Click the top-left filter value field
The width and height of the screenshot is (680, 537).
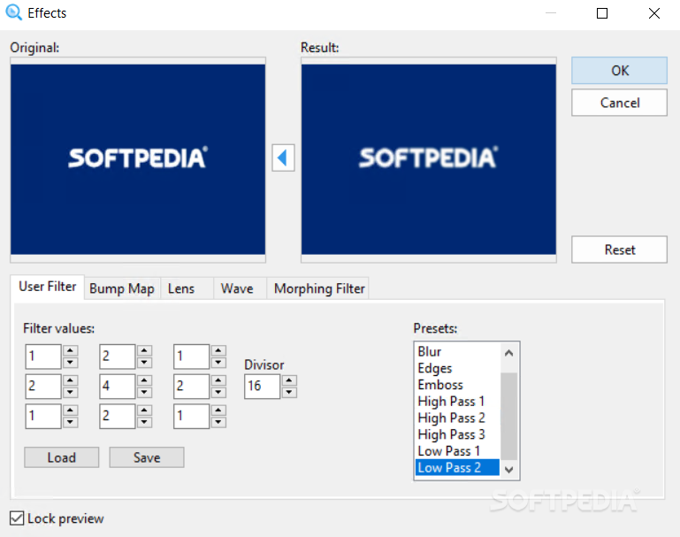pyautogui.click(x=43, y=357)
